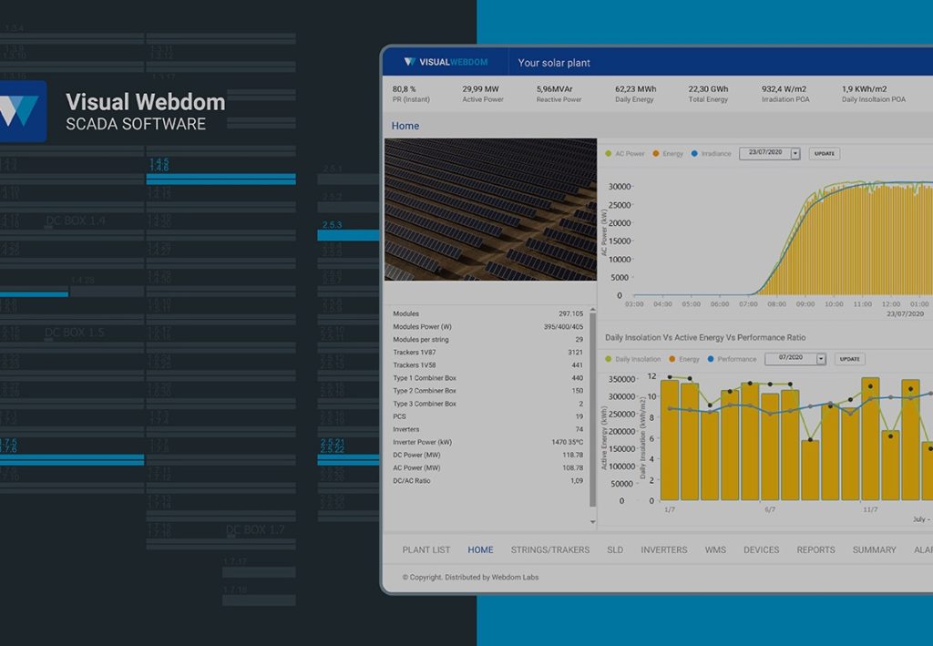Click the DC Power (MW) row
Image resolution: width=933 pixels, height=646 pixels.
pyautogui.click(x=488, y=455)
